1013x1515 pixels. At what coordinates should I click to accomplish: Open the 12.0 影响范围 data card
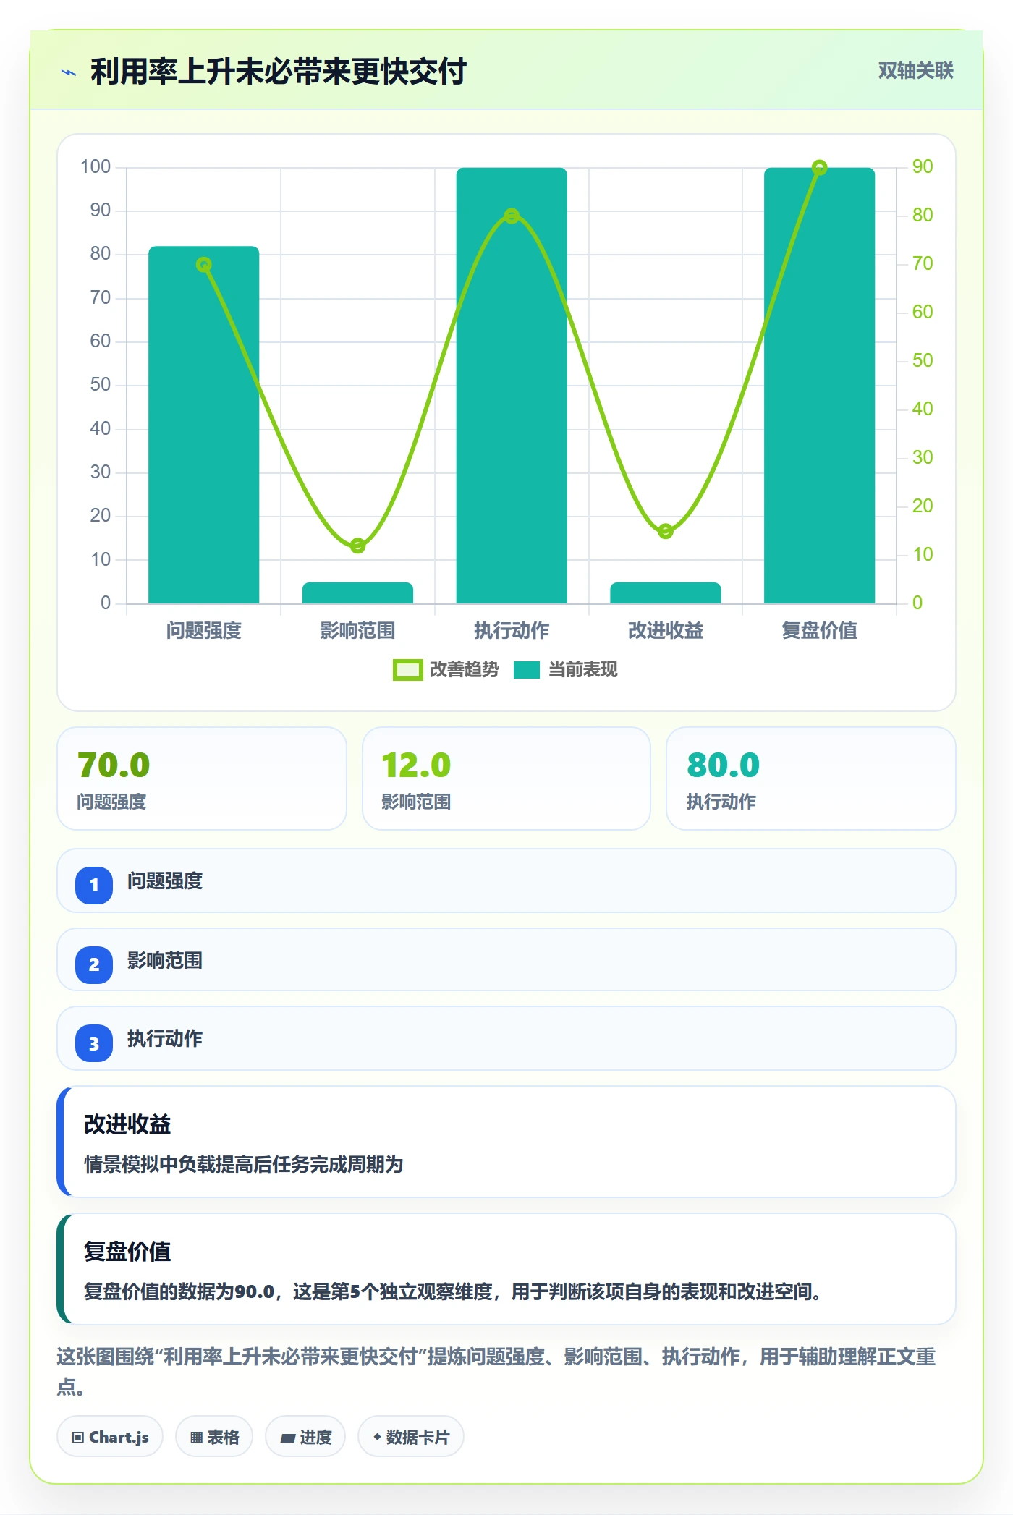506,778
